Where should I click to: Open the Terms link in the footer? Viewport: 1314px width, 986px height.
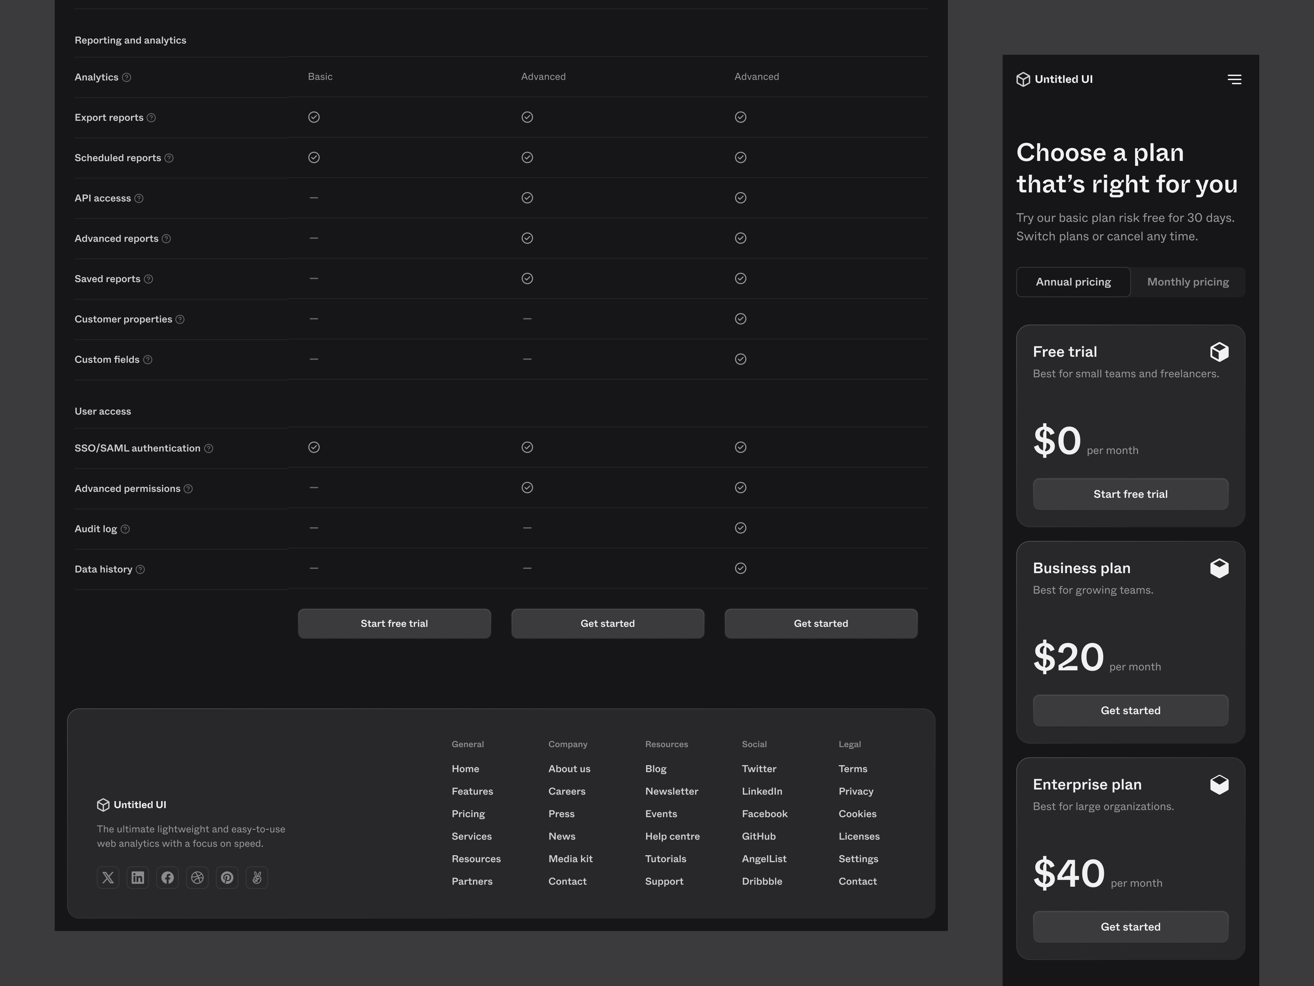click(x=853, y=769)
